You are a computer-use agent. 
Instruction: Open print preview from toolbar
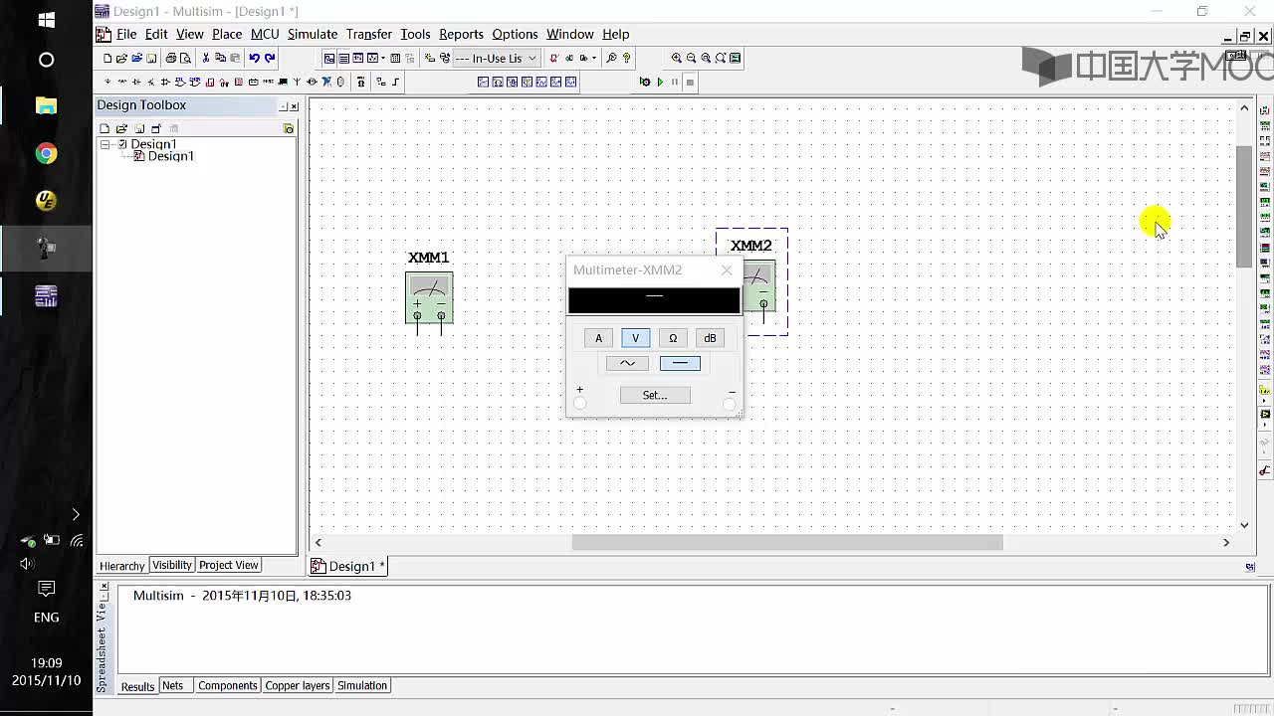click(185, 58)
